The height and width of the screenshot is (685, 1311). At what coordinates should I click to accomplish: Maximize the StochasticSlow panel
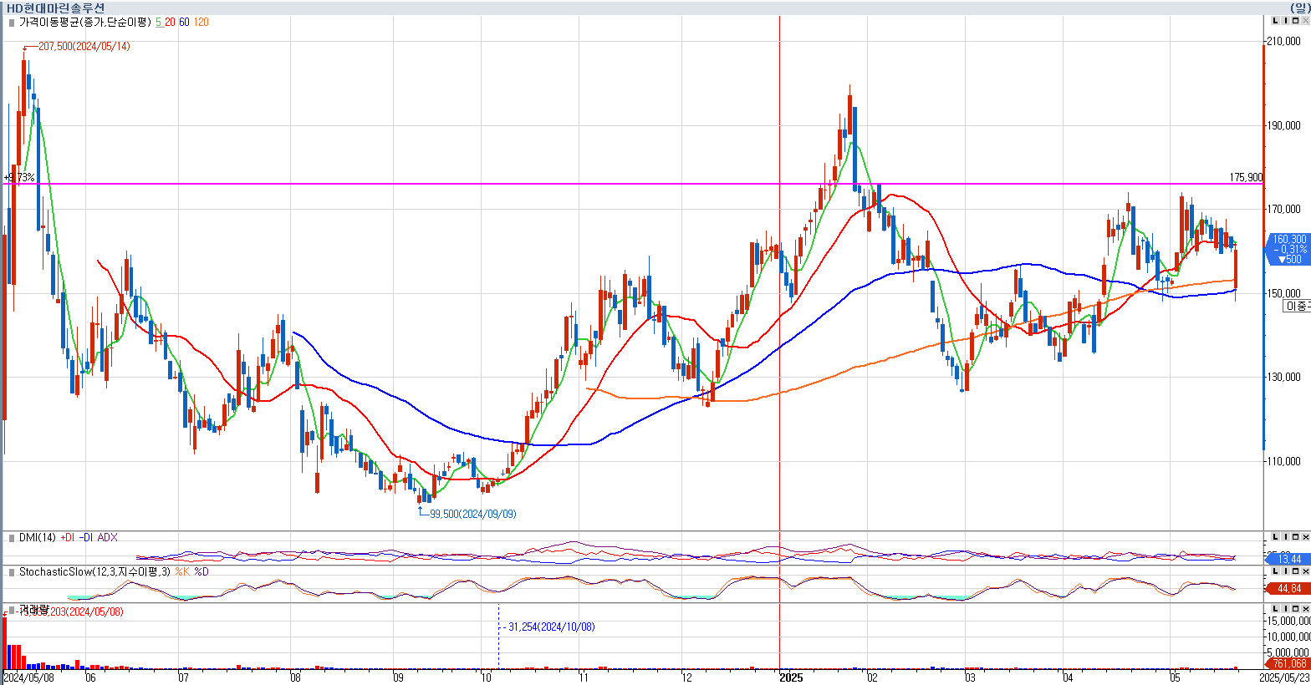(1295, 571)
